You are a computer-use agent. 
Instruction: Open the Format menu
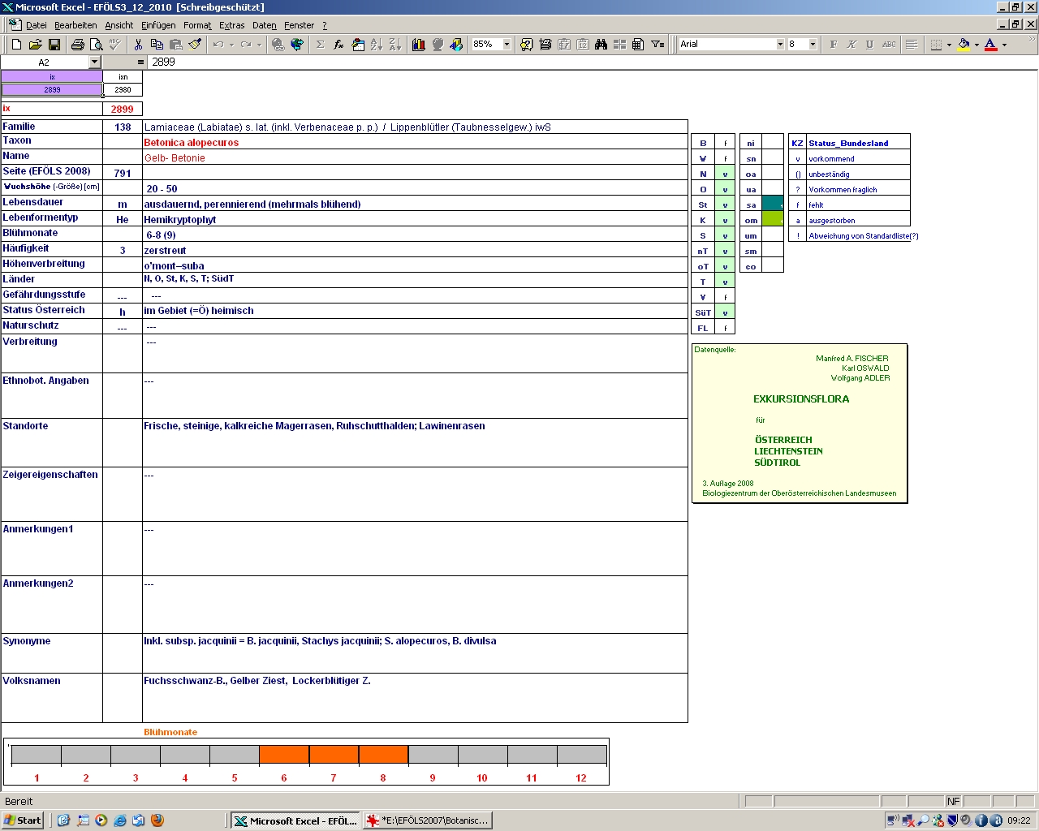[x=197, y=25]
